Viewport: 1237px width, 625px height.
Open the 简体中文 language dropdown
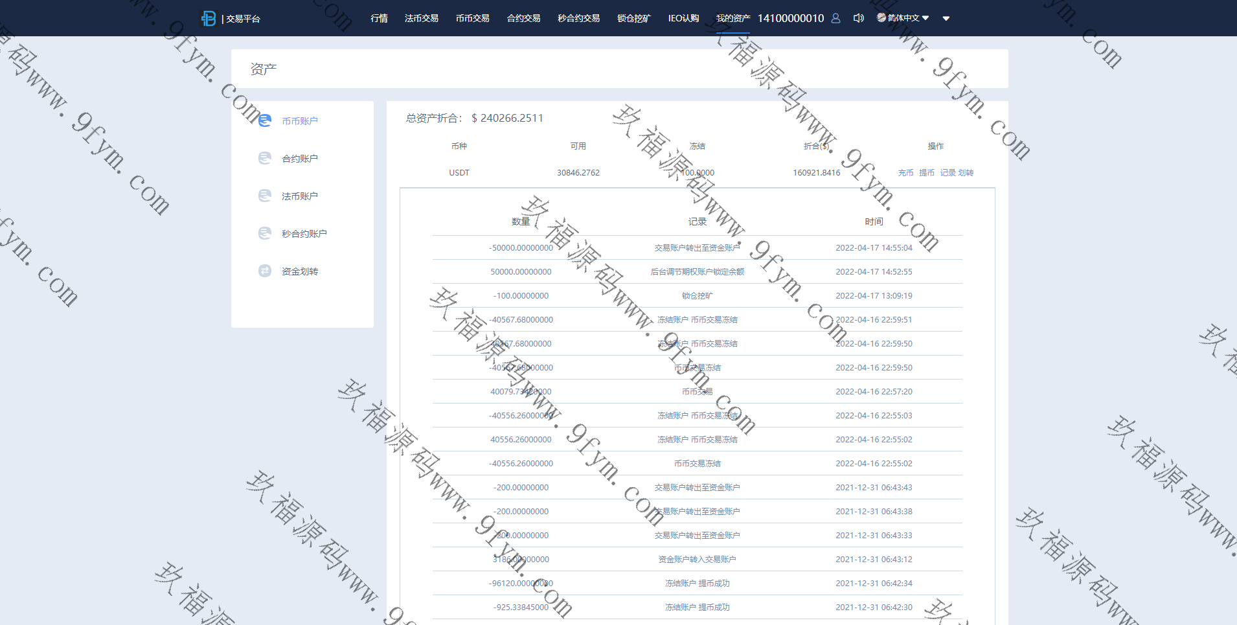click(x=903, y=18)
